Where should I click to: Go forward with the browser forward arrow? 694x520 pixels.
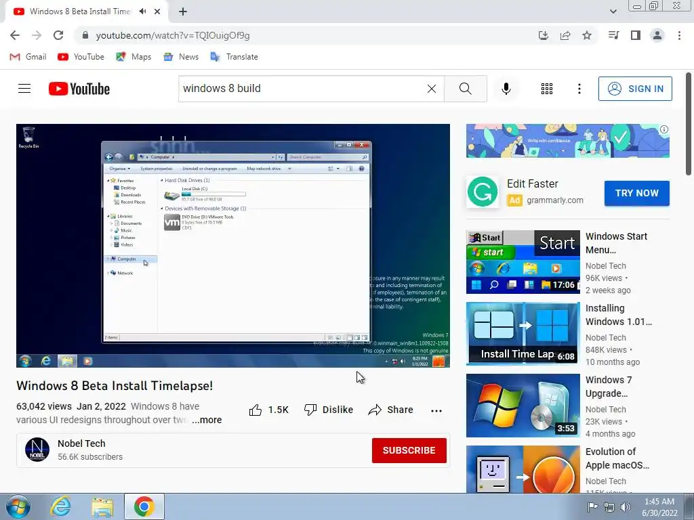click(x=37, y=35)
